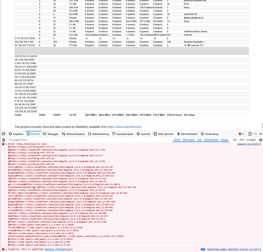This screenshot has height=252, width=263.
Task: Open the Barrierefreiheit accessibility panel
Action: [x=187, y=134]
